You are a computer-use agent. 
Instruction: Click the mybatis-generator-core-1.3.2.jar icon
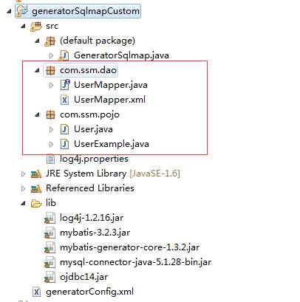[x=50, y=247]
